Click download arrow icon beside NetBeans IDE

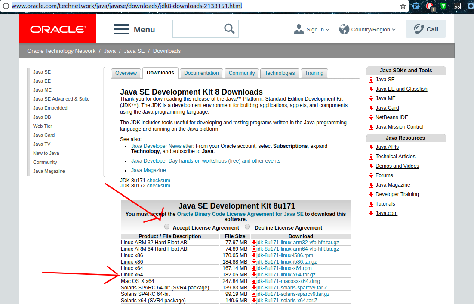(x=371, y=117)
